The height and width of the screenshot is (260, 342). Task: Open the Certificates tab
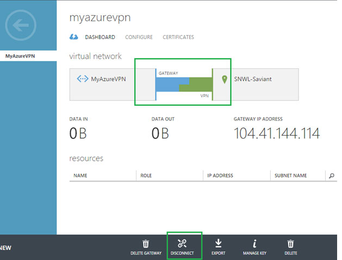178,37
